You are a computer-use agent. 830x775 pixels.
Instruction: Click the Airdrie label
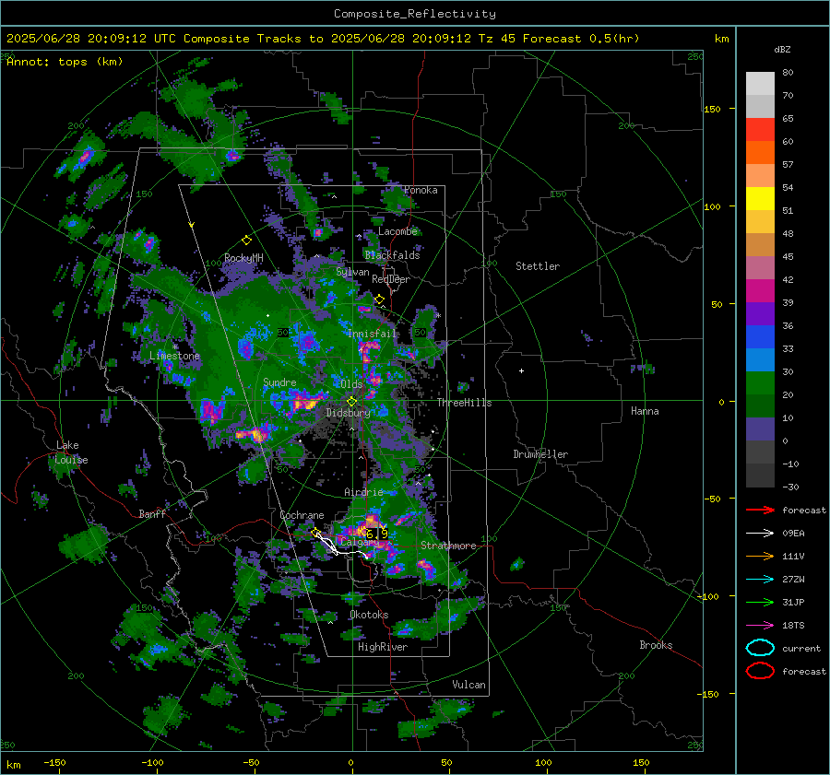363,492
